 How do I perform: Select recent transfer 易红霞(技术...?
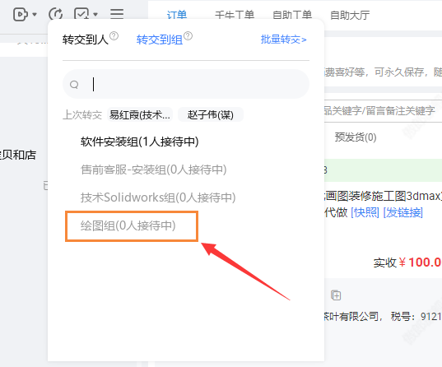click(x=140, y=114)
